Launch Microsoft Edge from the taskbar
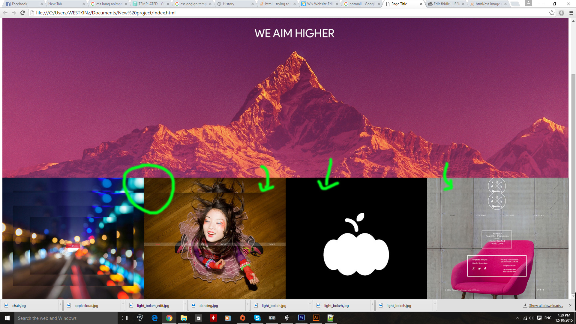Viewport: 576px width, 324px height. (x=154, y=318)
